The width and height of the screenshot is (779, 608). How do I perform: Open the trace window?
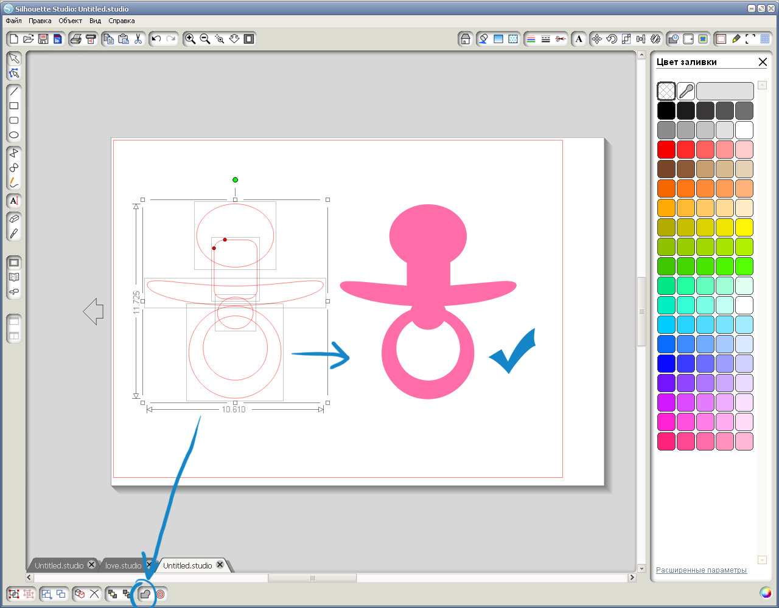(703, 39)
